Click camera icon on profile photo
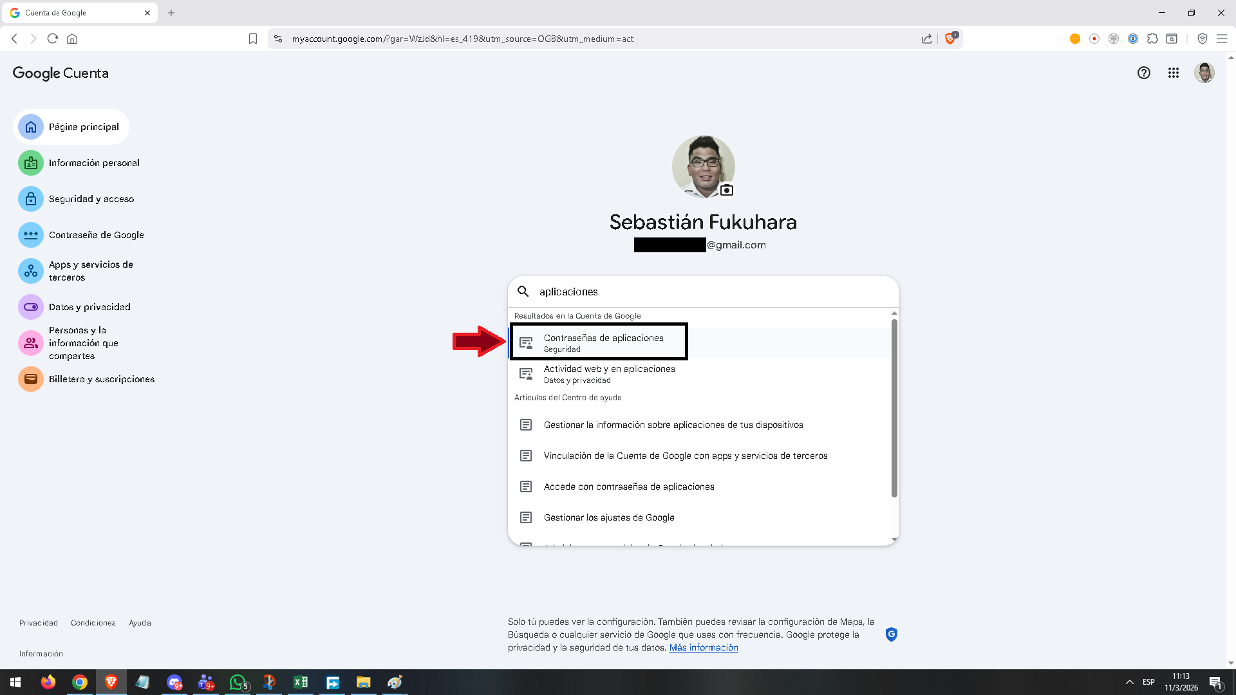 coord(727,190)
